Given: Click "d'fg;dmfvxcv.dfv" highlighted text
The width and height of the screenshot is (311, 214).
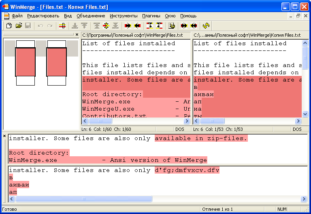Looking at the screenshot, I should click(187, 170).
